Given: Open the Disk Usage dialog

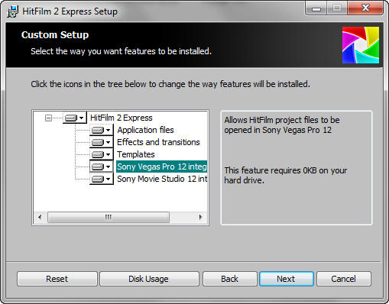Looking at the screenshot, I should click(x=149, y=279).
